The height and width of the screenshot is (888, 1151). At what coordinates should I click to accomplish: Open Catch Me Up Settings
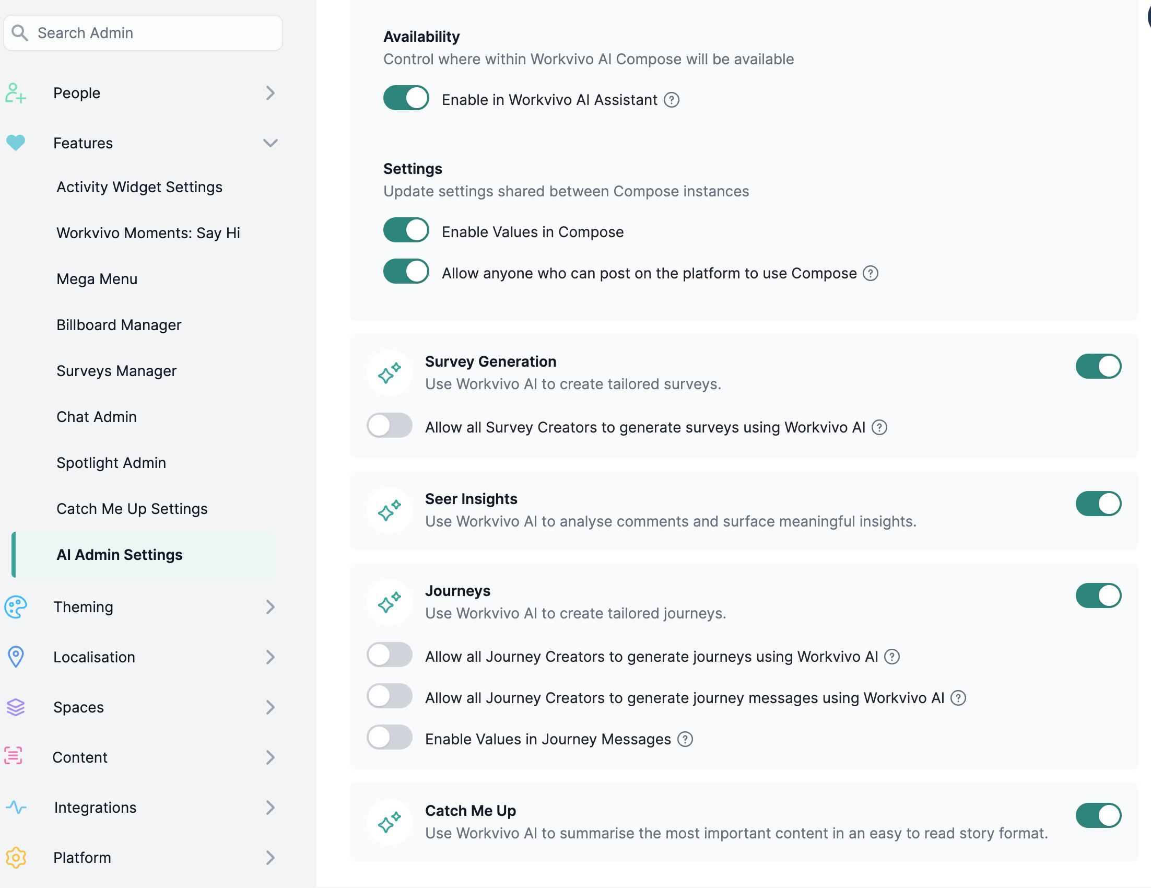click(x=132, y=509)
